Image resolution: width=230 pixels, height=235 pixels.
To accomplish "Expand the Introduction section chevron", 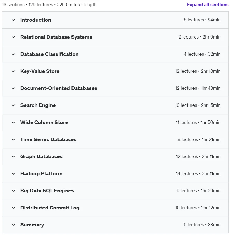I will coord(13,20).
